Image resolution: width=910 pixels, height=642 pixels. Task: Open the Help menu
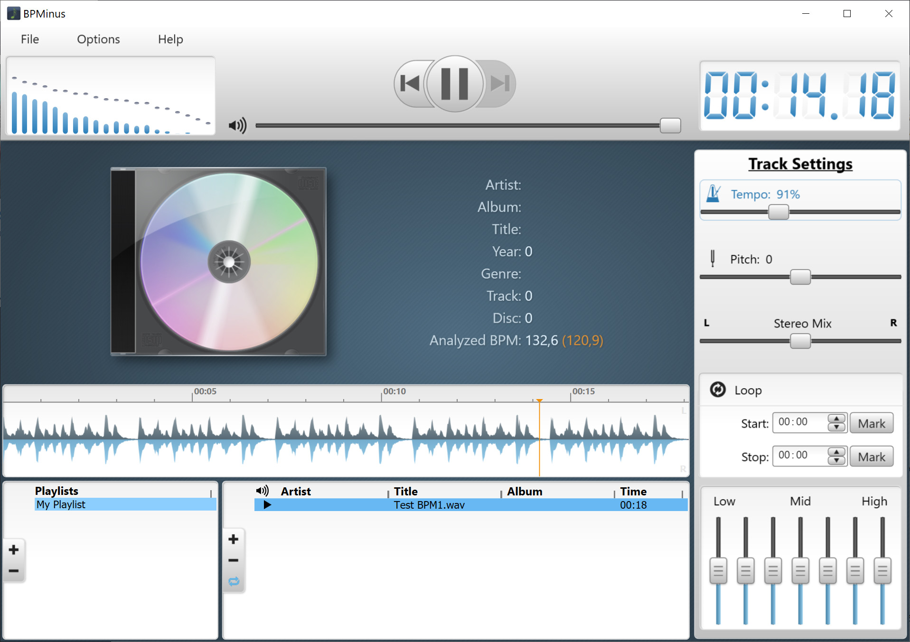coord(170,39)
